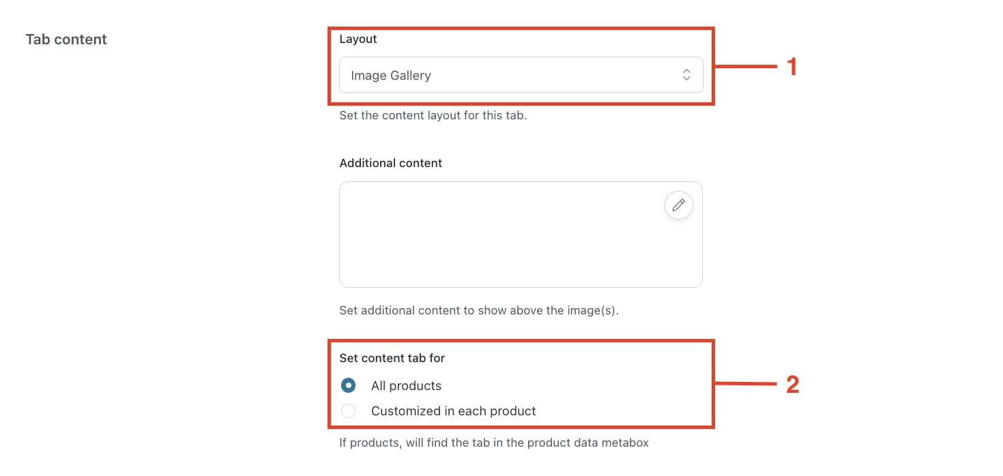Click the red connector line beside Layout box
This screenshot has height=476, width=1003.
click(746, 66)
